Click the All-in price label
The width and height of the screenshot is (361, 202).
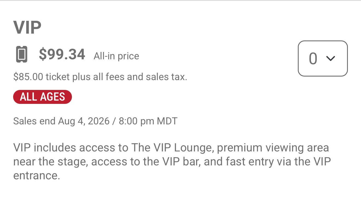[x=116, y=56]
